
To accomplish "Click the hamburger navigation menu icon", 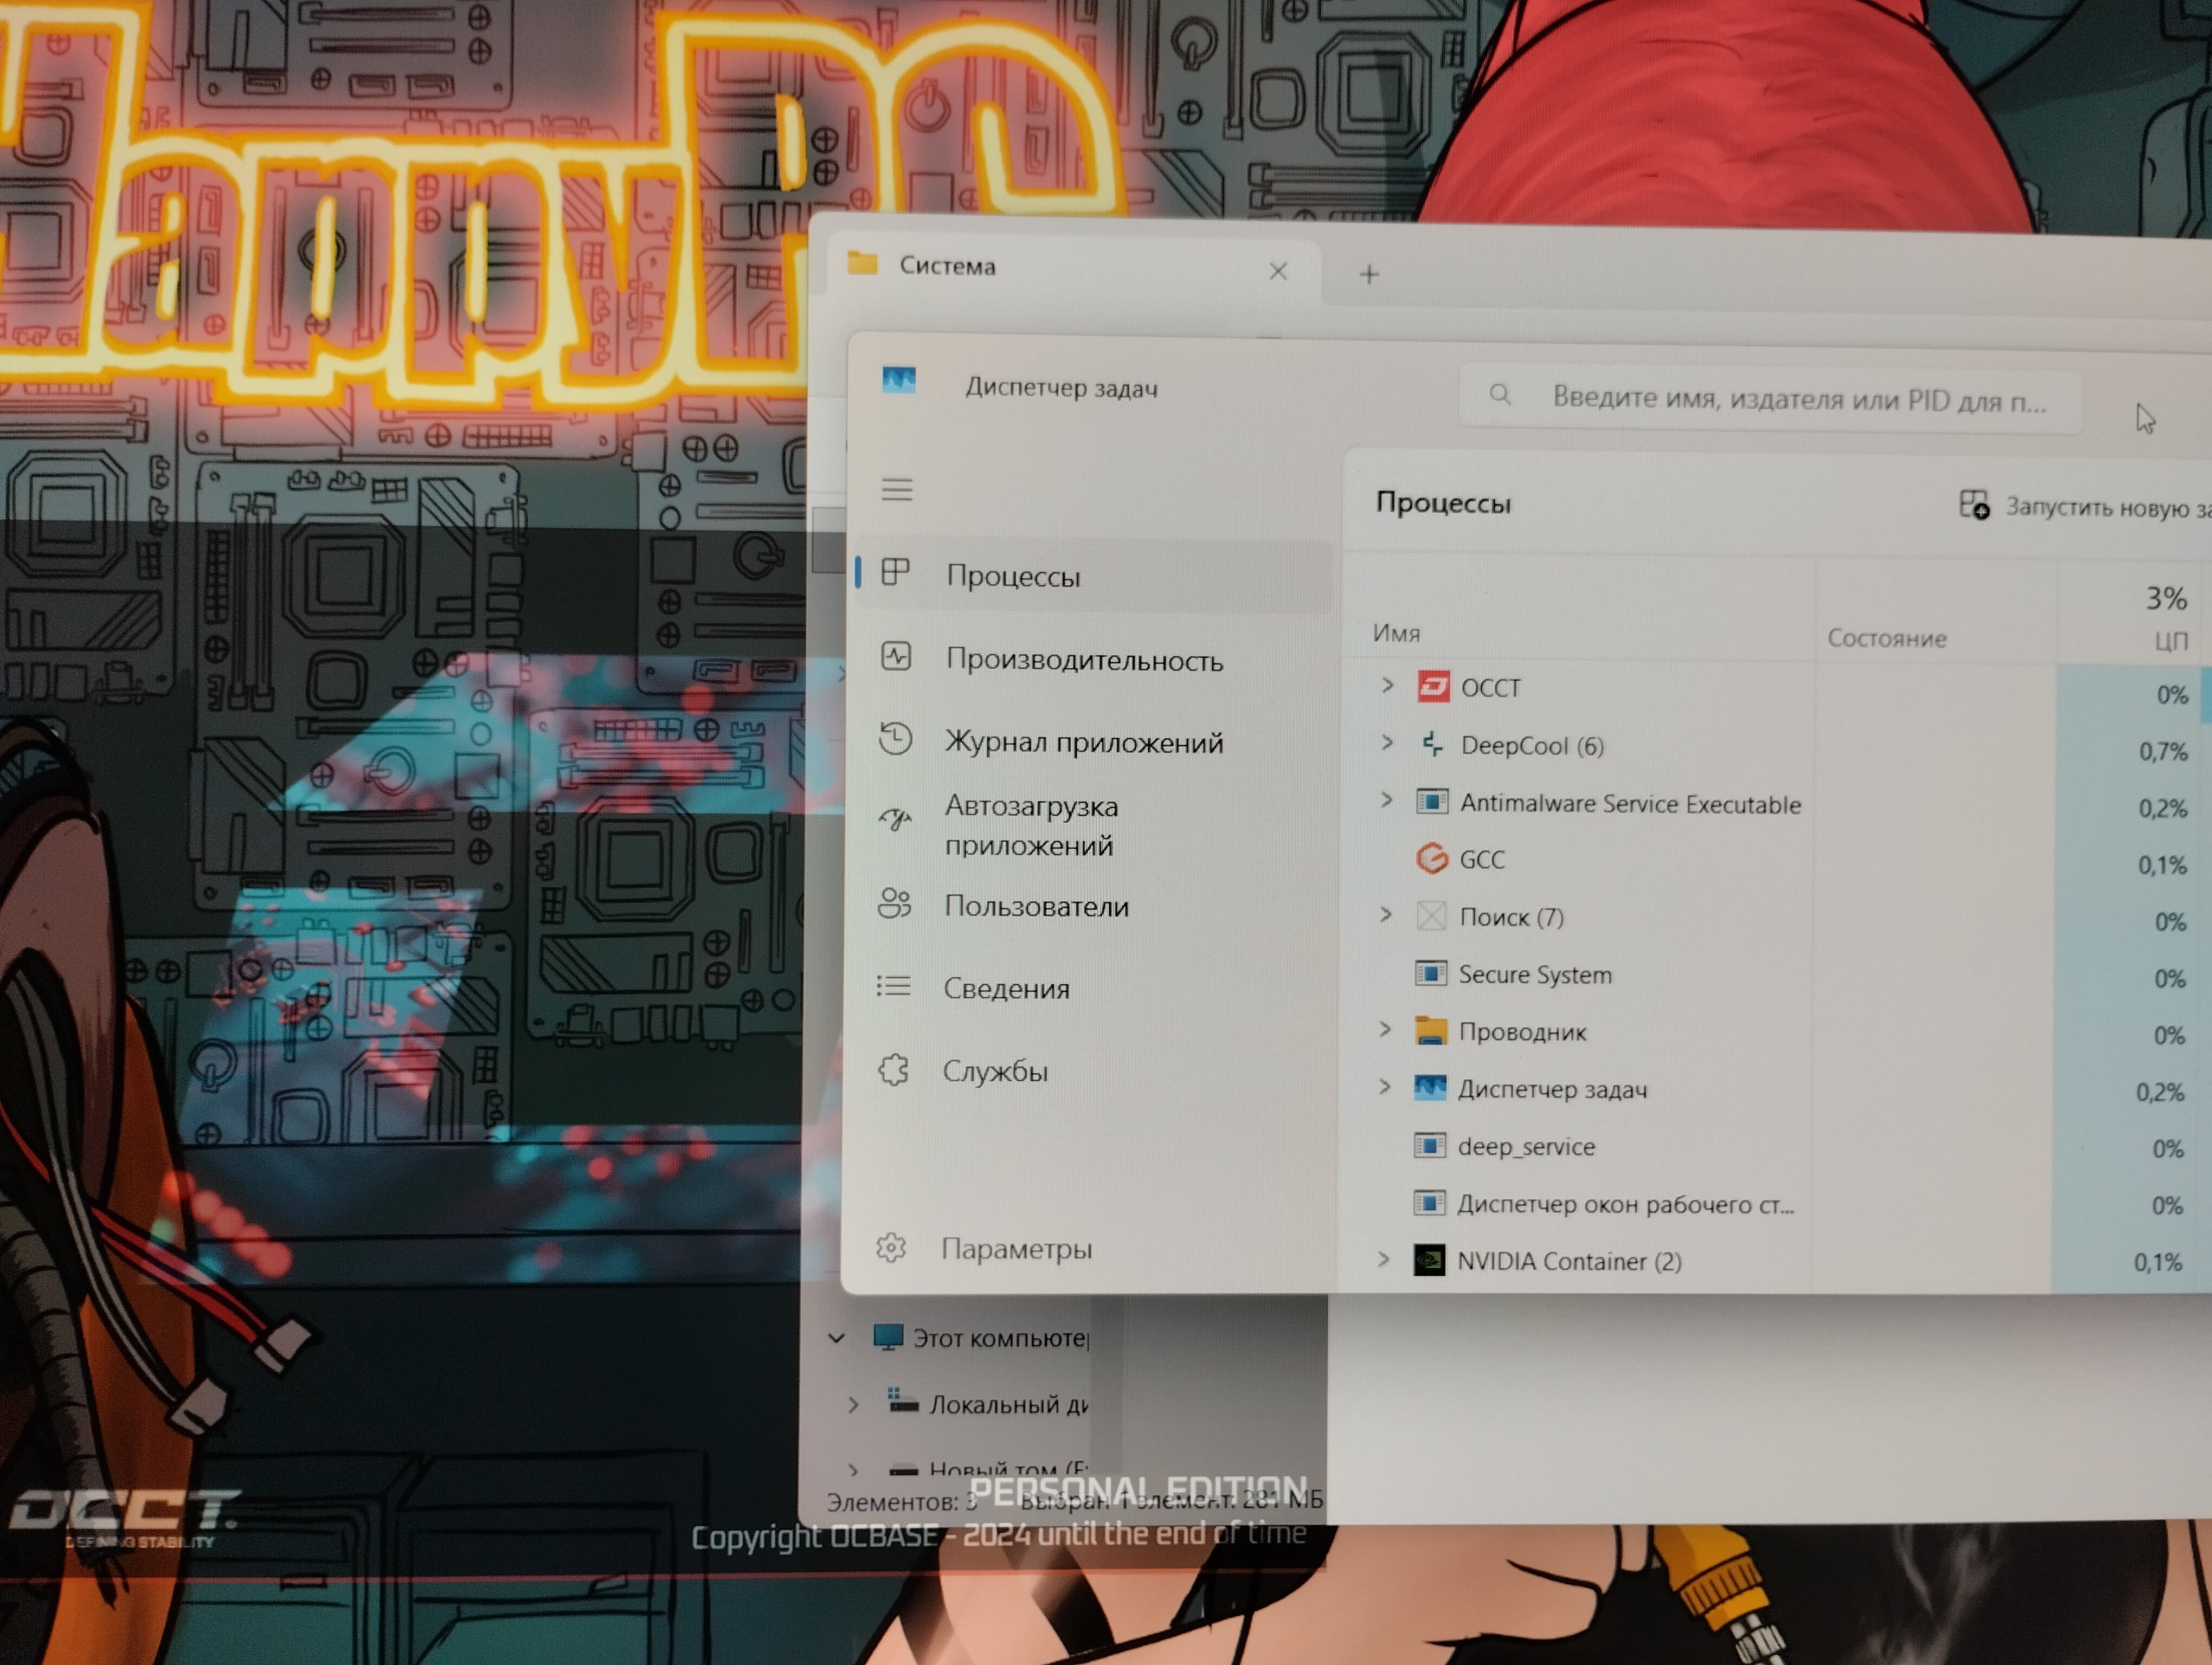I will (x=897, y=489).
